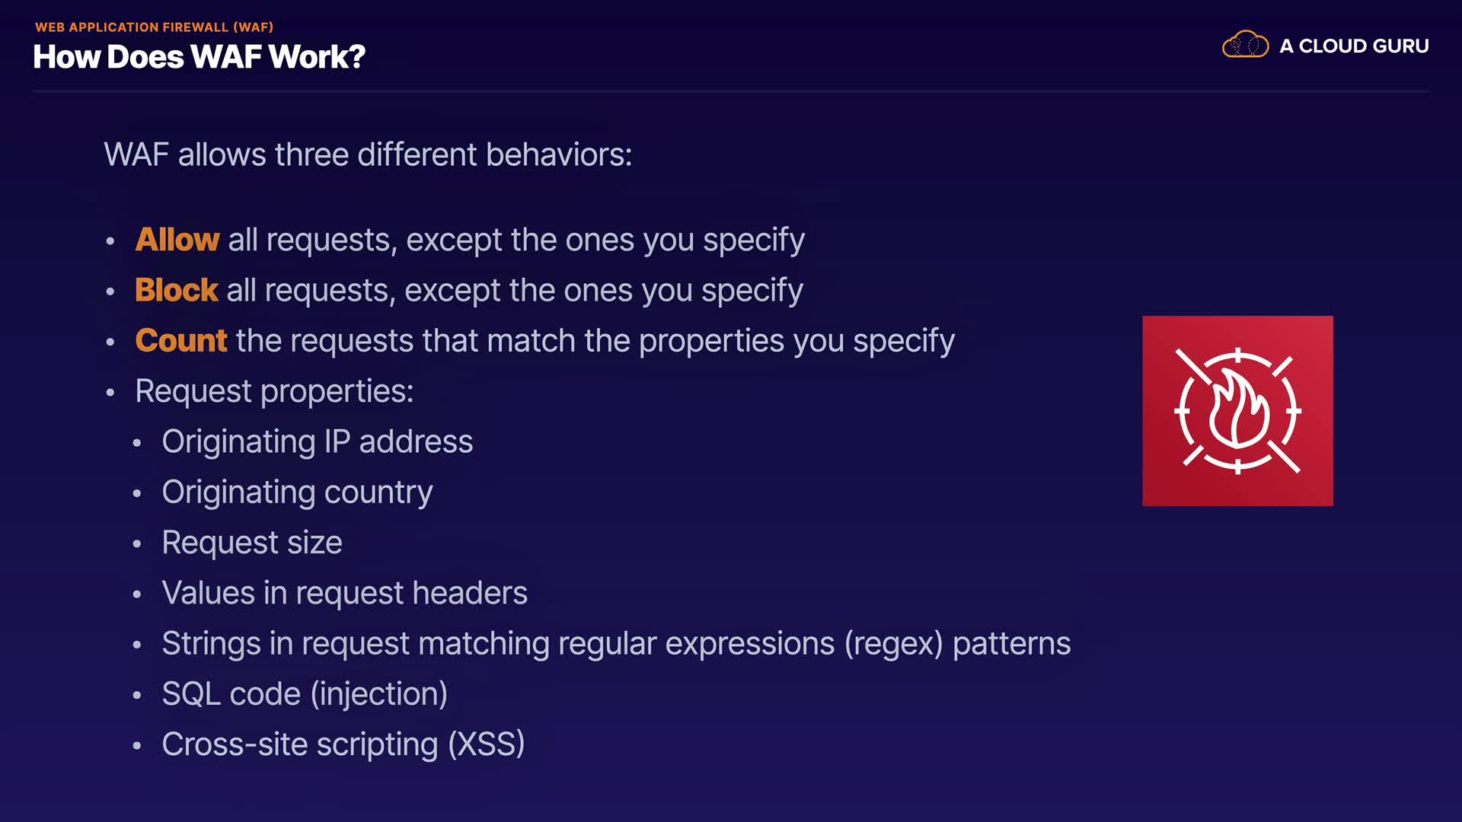
Task: Click the regex patterns list item
Action: tap(616, 644)
